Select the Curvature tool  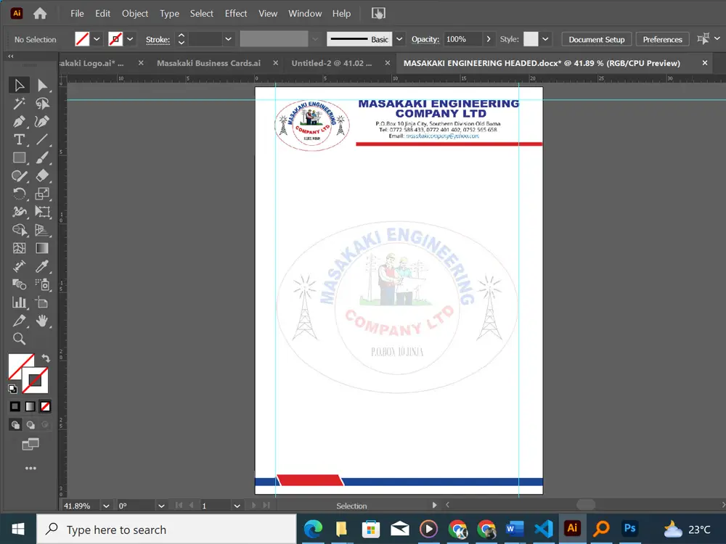[x=42, y=122]
